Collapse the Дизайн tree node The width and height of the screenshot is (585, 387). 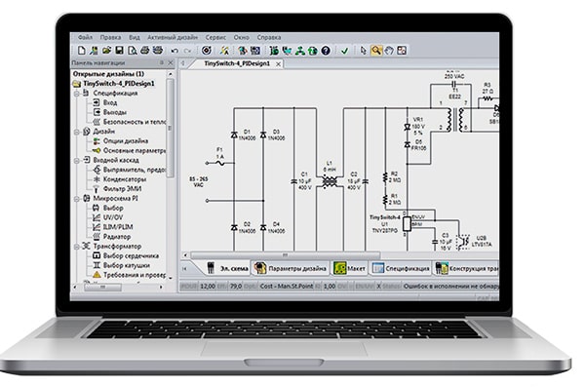(x=76, y=132)
